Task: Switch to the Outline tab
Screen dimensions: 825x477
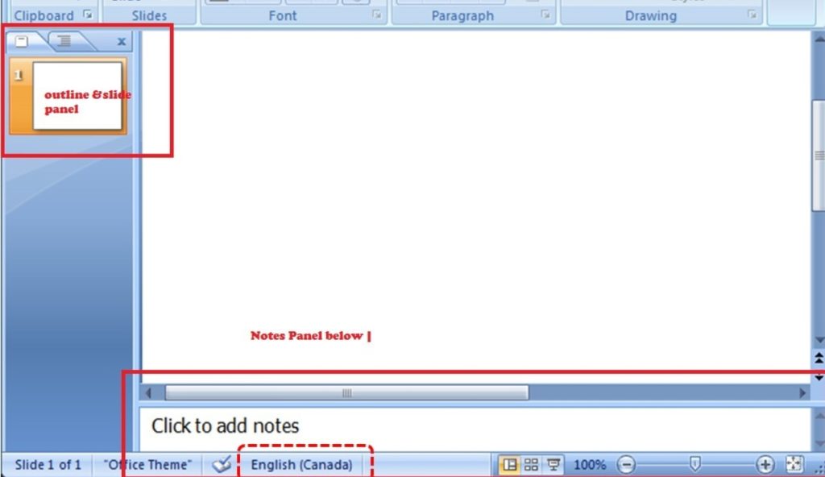Action: click(x=64, y=41)
